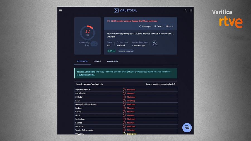Select the G-Data vendor name

(78, 112)
